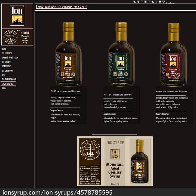Click the Facebook icon

point(142,2)
